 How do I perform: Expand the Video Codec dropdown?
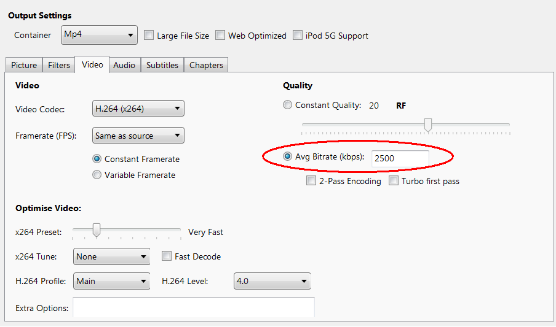138,109
